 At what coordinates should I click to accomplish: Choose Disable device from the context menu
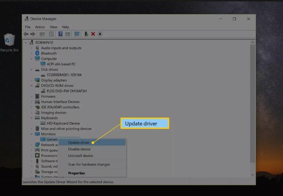click(92, 149)
